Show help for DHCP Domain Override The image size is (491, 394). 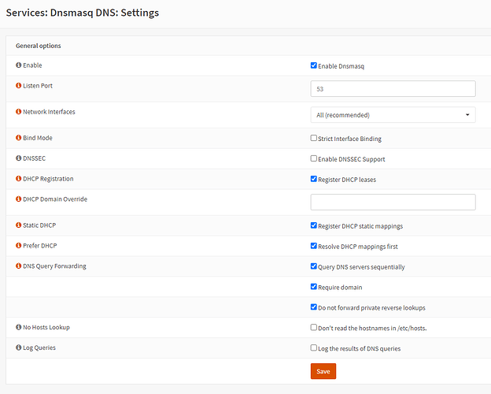click(19, 199)
